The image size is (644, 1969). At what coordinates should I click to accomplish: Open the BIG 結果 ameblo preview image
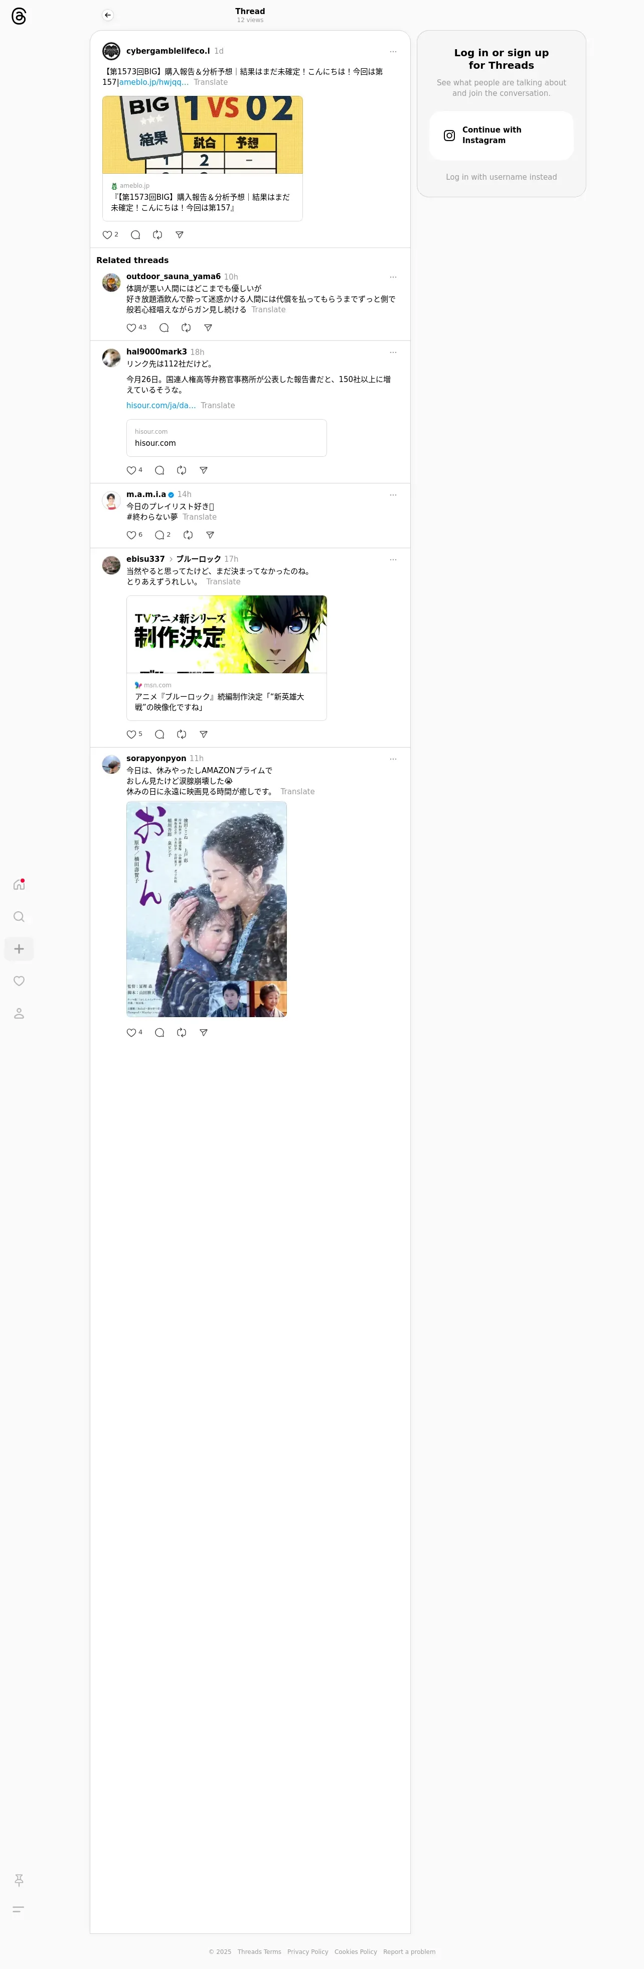[203, 135]
